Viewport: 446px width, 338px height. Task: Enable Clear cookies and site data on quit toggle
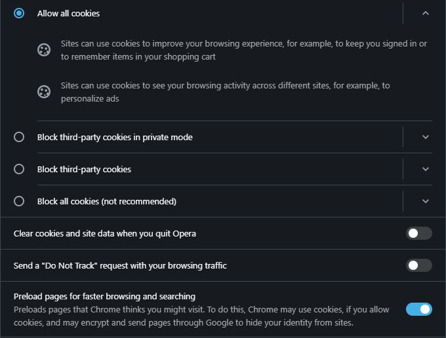click(x=418, y=233)
